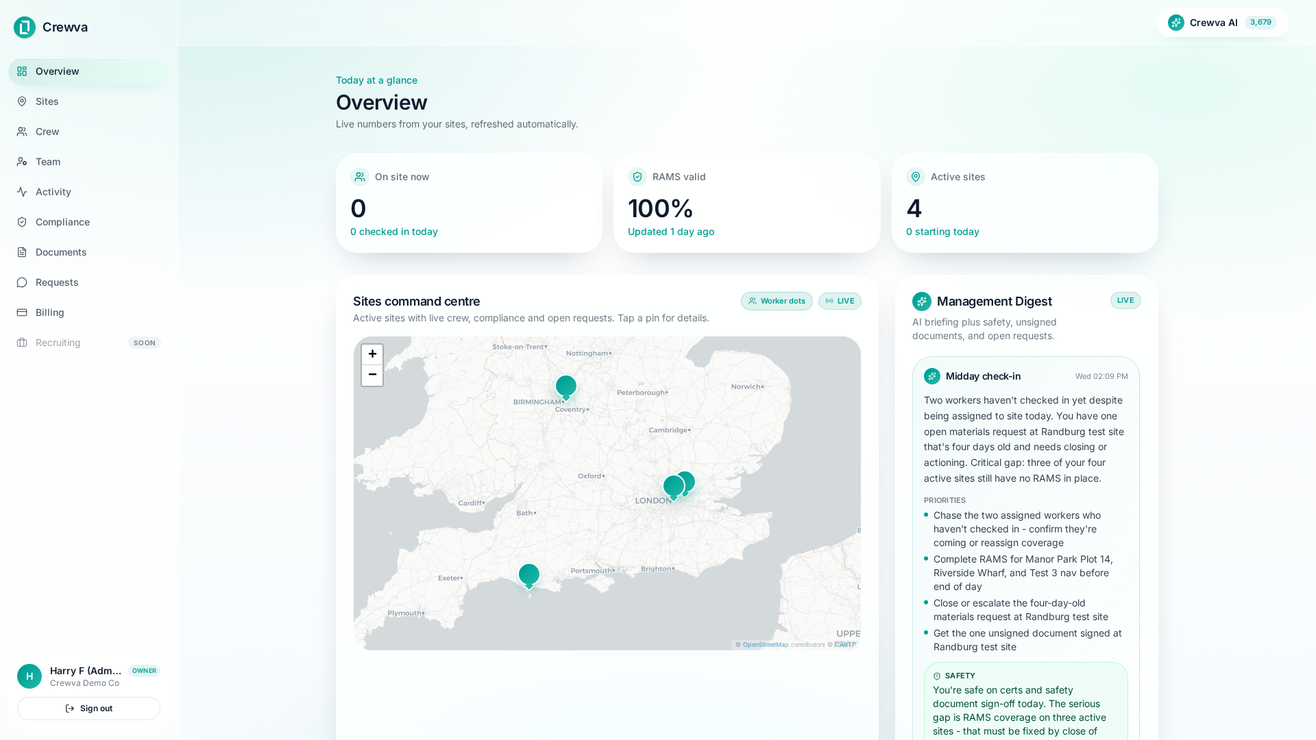Click the 'Wed 02:09 PM' timestamp
Screen dimensions: 1316x740
[x=1101, y=376]
